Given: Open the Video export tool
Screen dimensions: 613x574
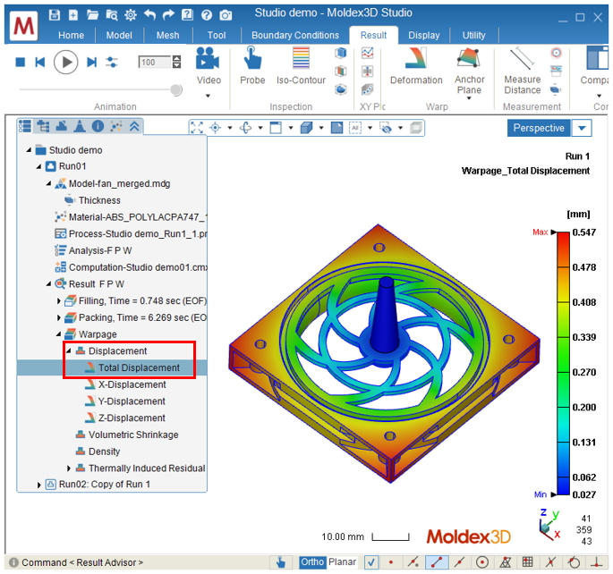Looking at the screenshot, I should click(x=209, y=65).
